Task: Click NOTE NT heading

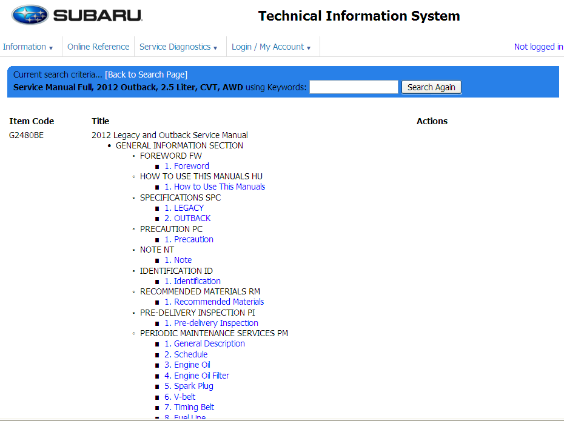Action: point(157,250)
